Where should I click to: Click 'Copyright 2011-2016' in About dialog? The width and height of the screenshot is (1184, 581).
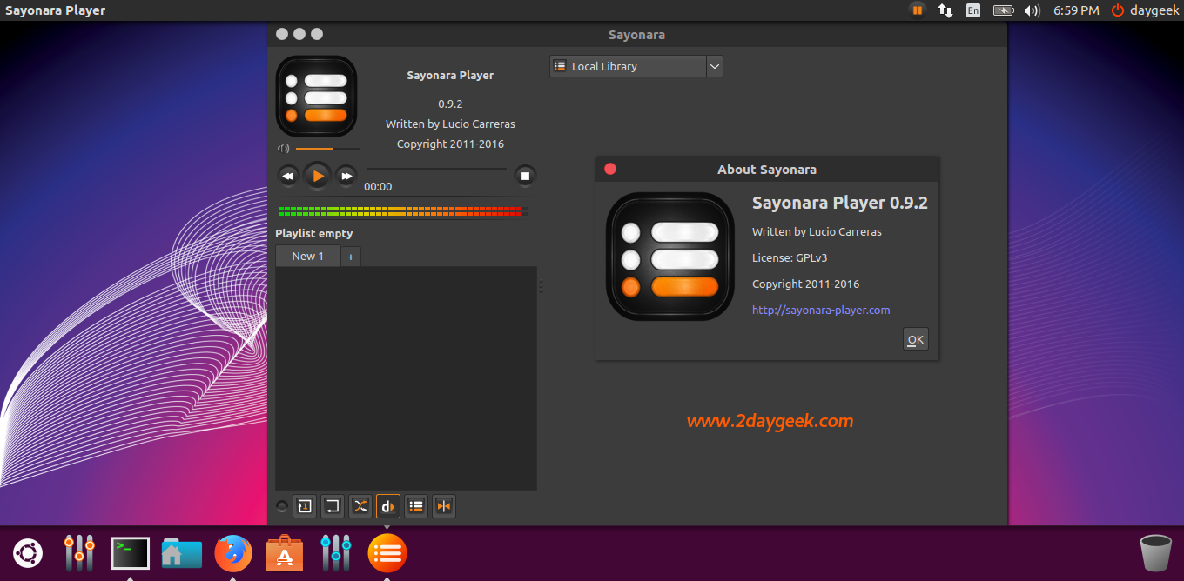805,284
